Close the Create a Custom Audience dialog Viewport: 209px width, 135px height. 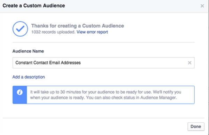click(x=202, y=6)
